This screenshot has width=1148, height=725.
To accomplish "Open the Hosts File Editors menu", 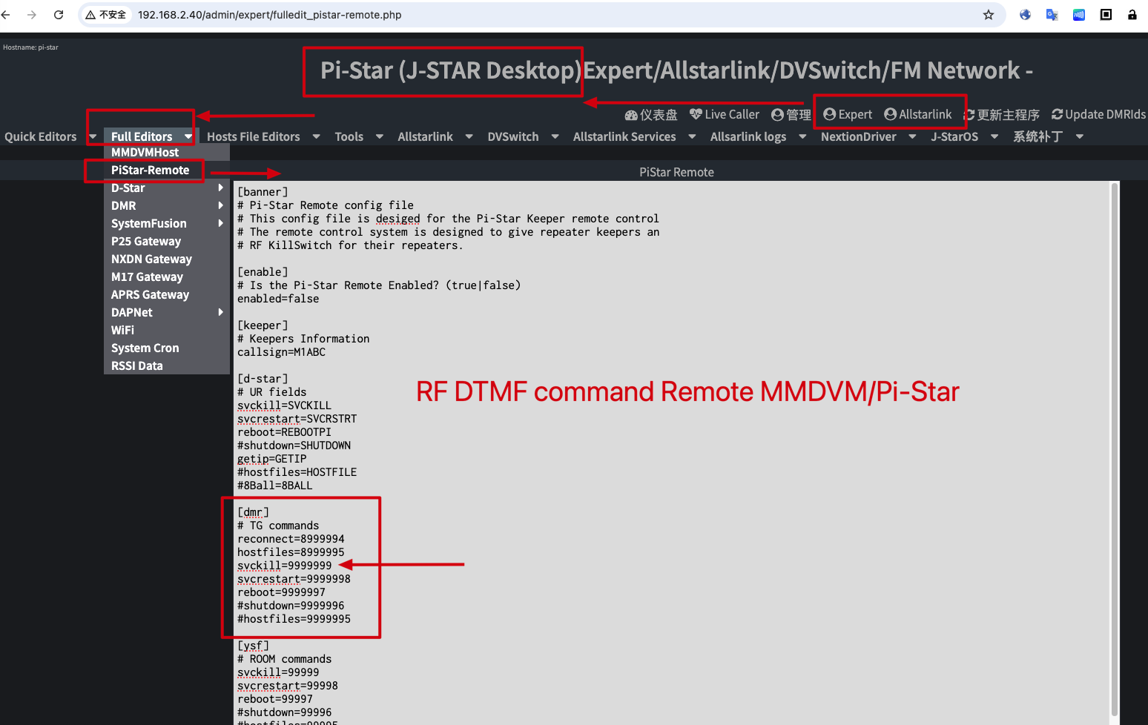I will pyautogui.click(x=254, y=136).
